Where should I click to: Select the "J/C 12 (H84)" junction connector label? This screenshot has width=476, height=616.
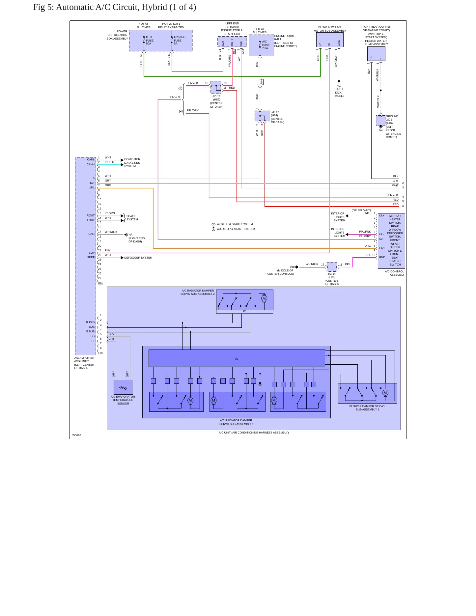pos(275,114)
